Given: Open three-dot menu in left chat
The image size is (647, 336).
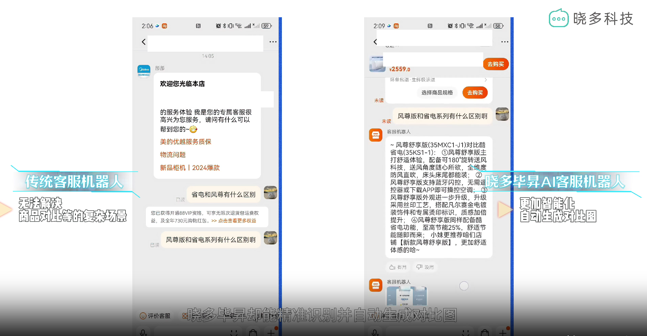Looking at the screenshot, I should tap(273, 42).
